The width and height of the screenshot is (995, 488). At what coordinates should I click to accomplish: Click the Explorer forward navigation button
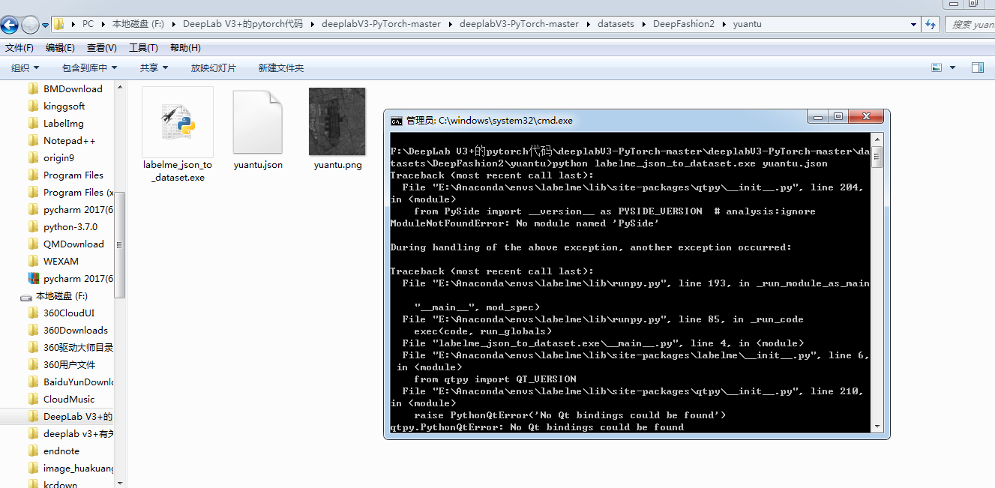[x=30, y=25]
